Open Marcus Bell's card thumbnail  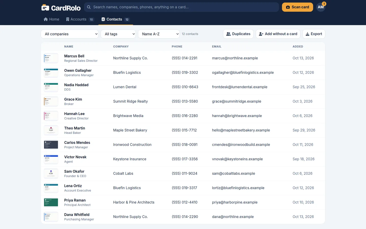(x=51, y=58)
